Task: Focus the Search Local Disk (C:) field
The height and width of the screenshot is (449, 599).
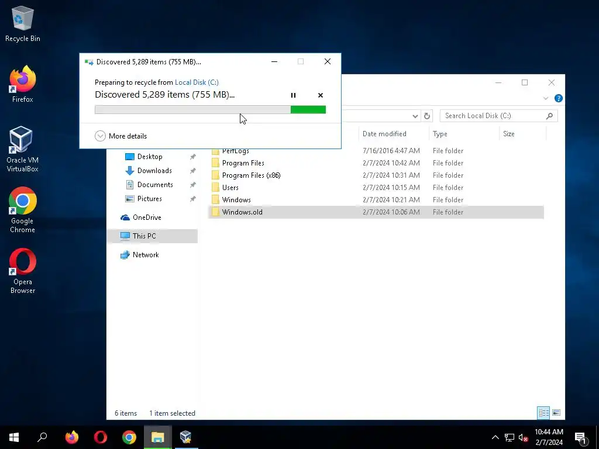Action: (498, 116)
